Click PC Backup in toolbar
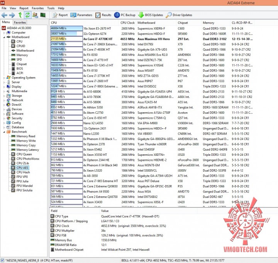This screenshot has width=278, height=263. [125, 15]
